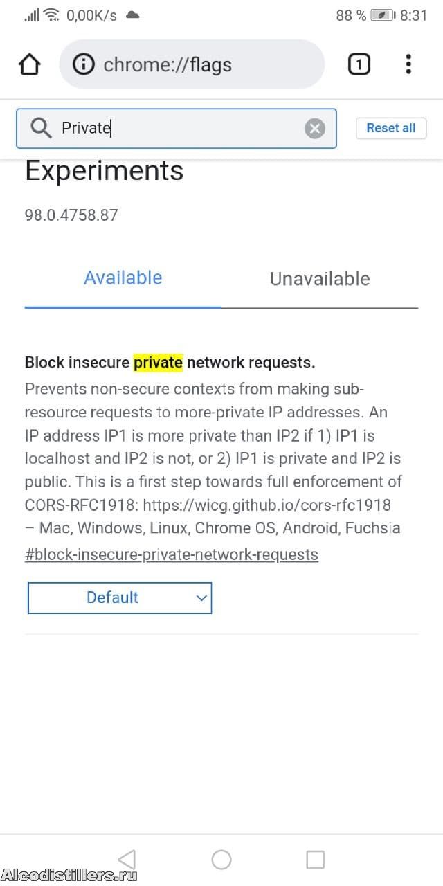The image size is (443, 886).
Task: Switch to the Available tab
Action: click(123, 278)
